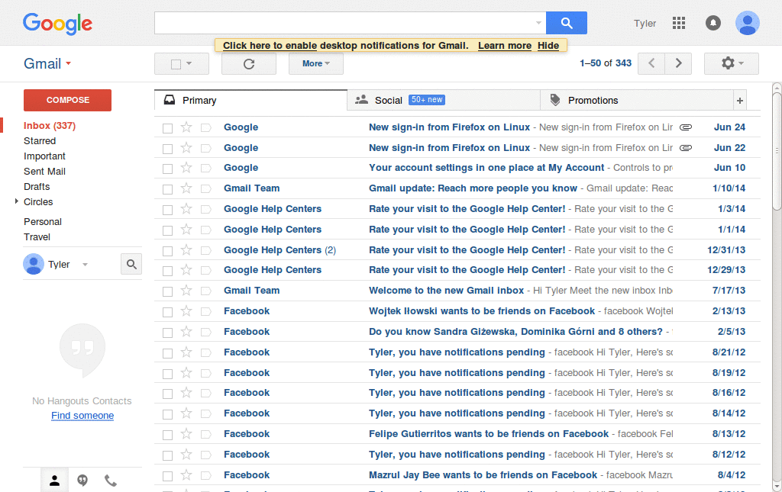This screenshot has height=492, width=782.
Task: Click the paperclip on the Jun 24 email
Action: [x=685, y=127]
